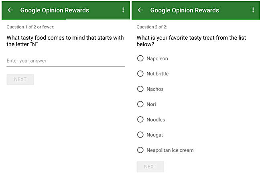Pick the Nori radio option
The width and height of the screenshot is (262, 176).
click(x=140, y=104)
